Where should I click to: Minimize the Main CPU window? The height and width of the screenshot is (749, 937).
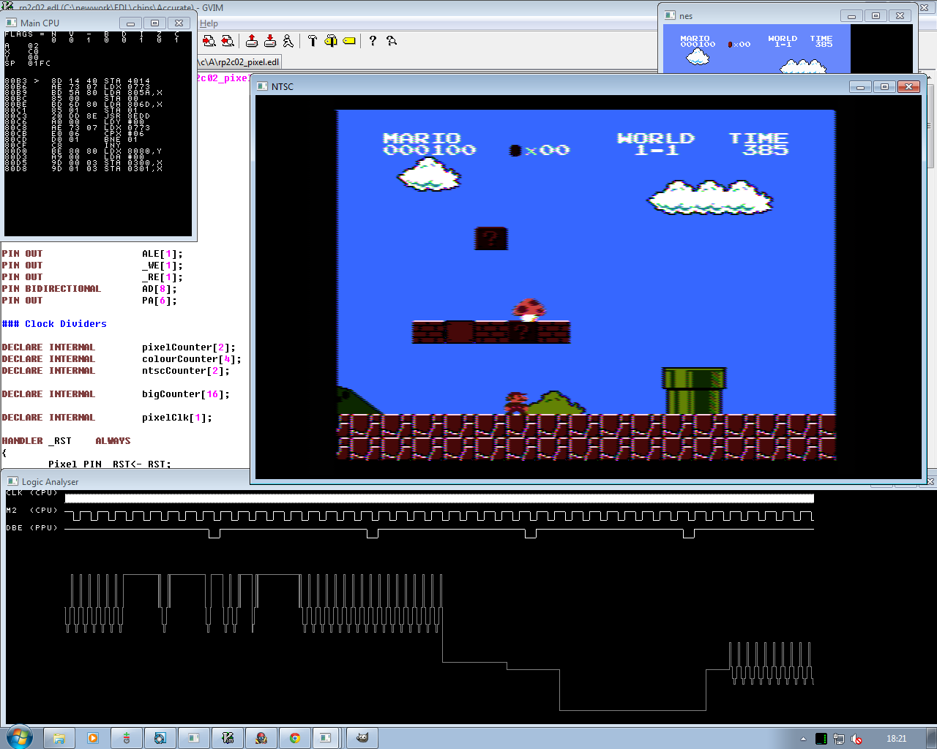130,23
